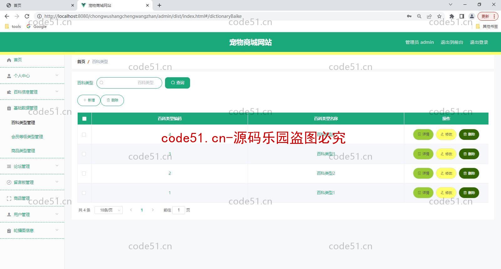Screen dimensions: 501x269
Task: Open the Google bookmark
Action: point(37,27)
